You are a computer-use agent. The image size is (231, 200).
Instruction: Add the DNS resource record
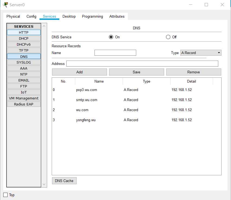pos(79,72)
